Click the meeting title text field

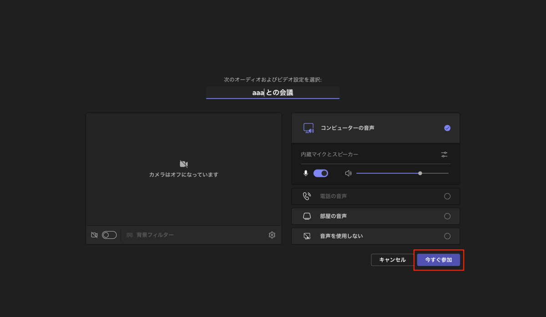(x=273, y=93)
